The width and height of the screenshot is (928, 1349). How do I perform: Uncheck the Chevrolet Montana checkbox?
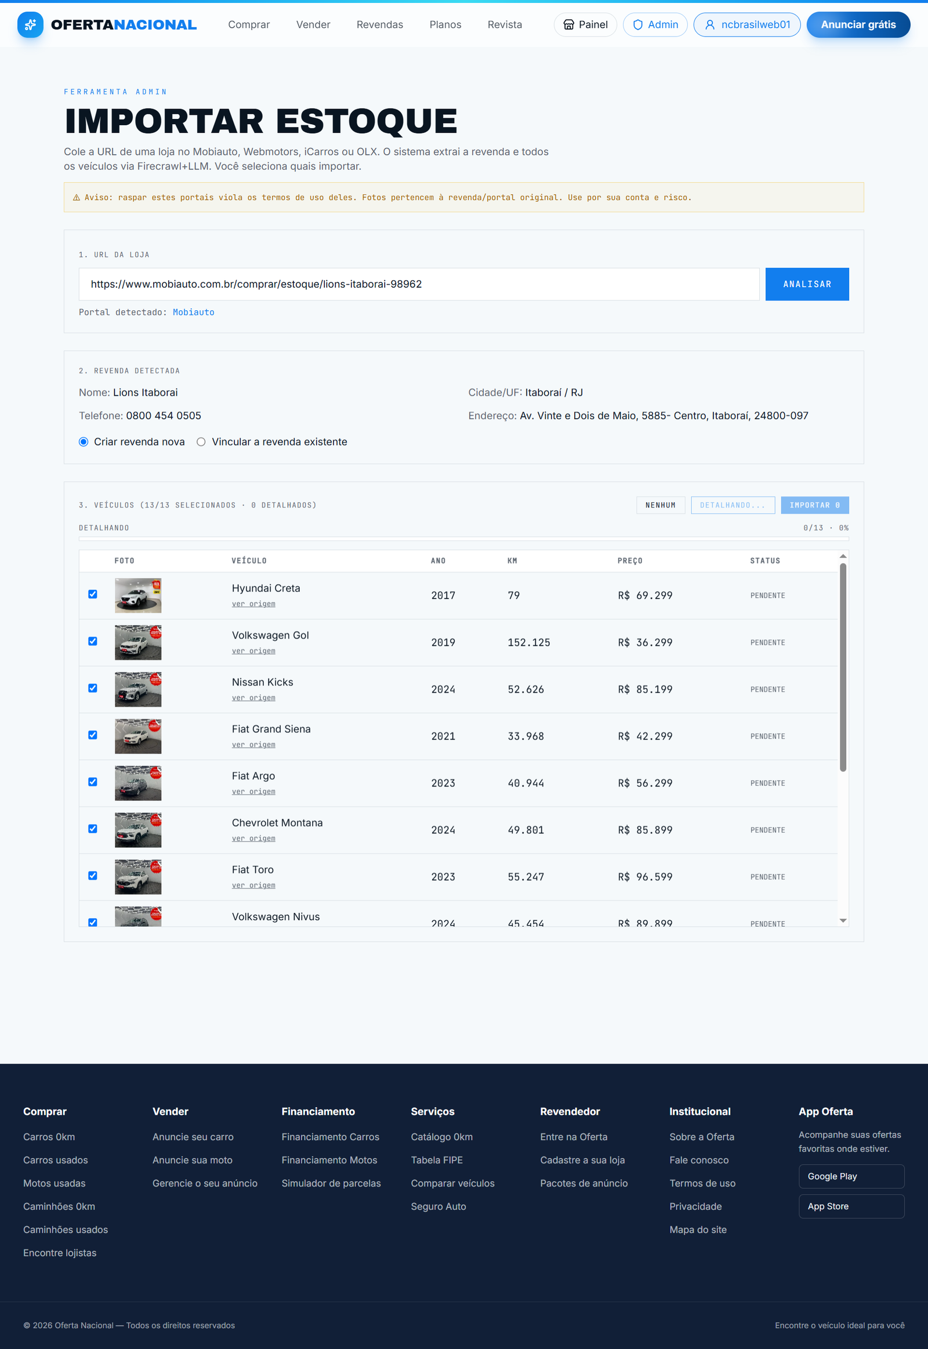click(x=92, y=829)
